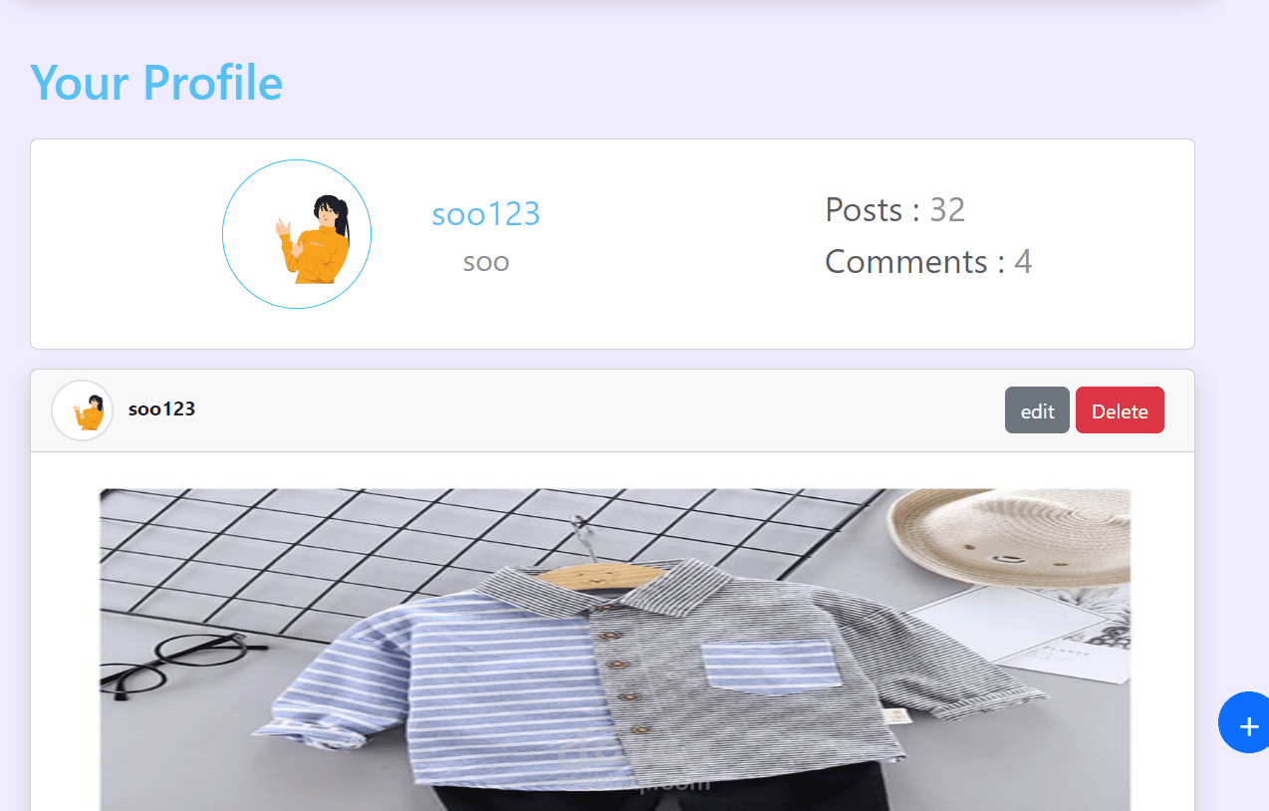Image resolution: width=1269 pixels, height=811 pixels.
Task: Click the post count number 32
Action: 947,210
